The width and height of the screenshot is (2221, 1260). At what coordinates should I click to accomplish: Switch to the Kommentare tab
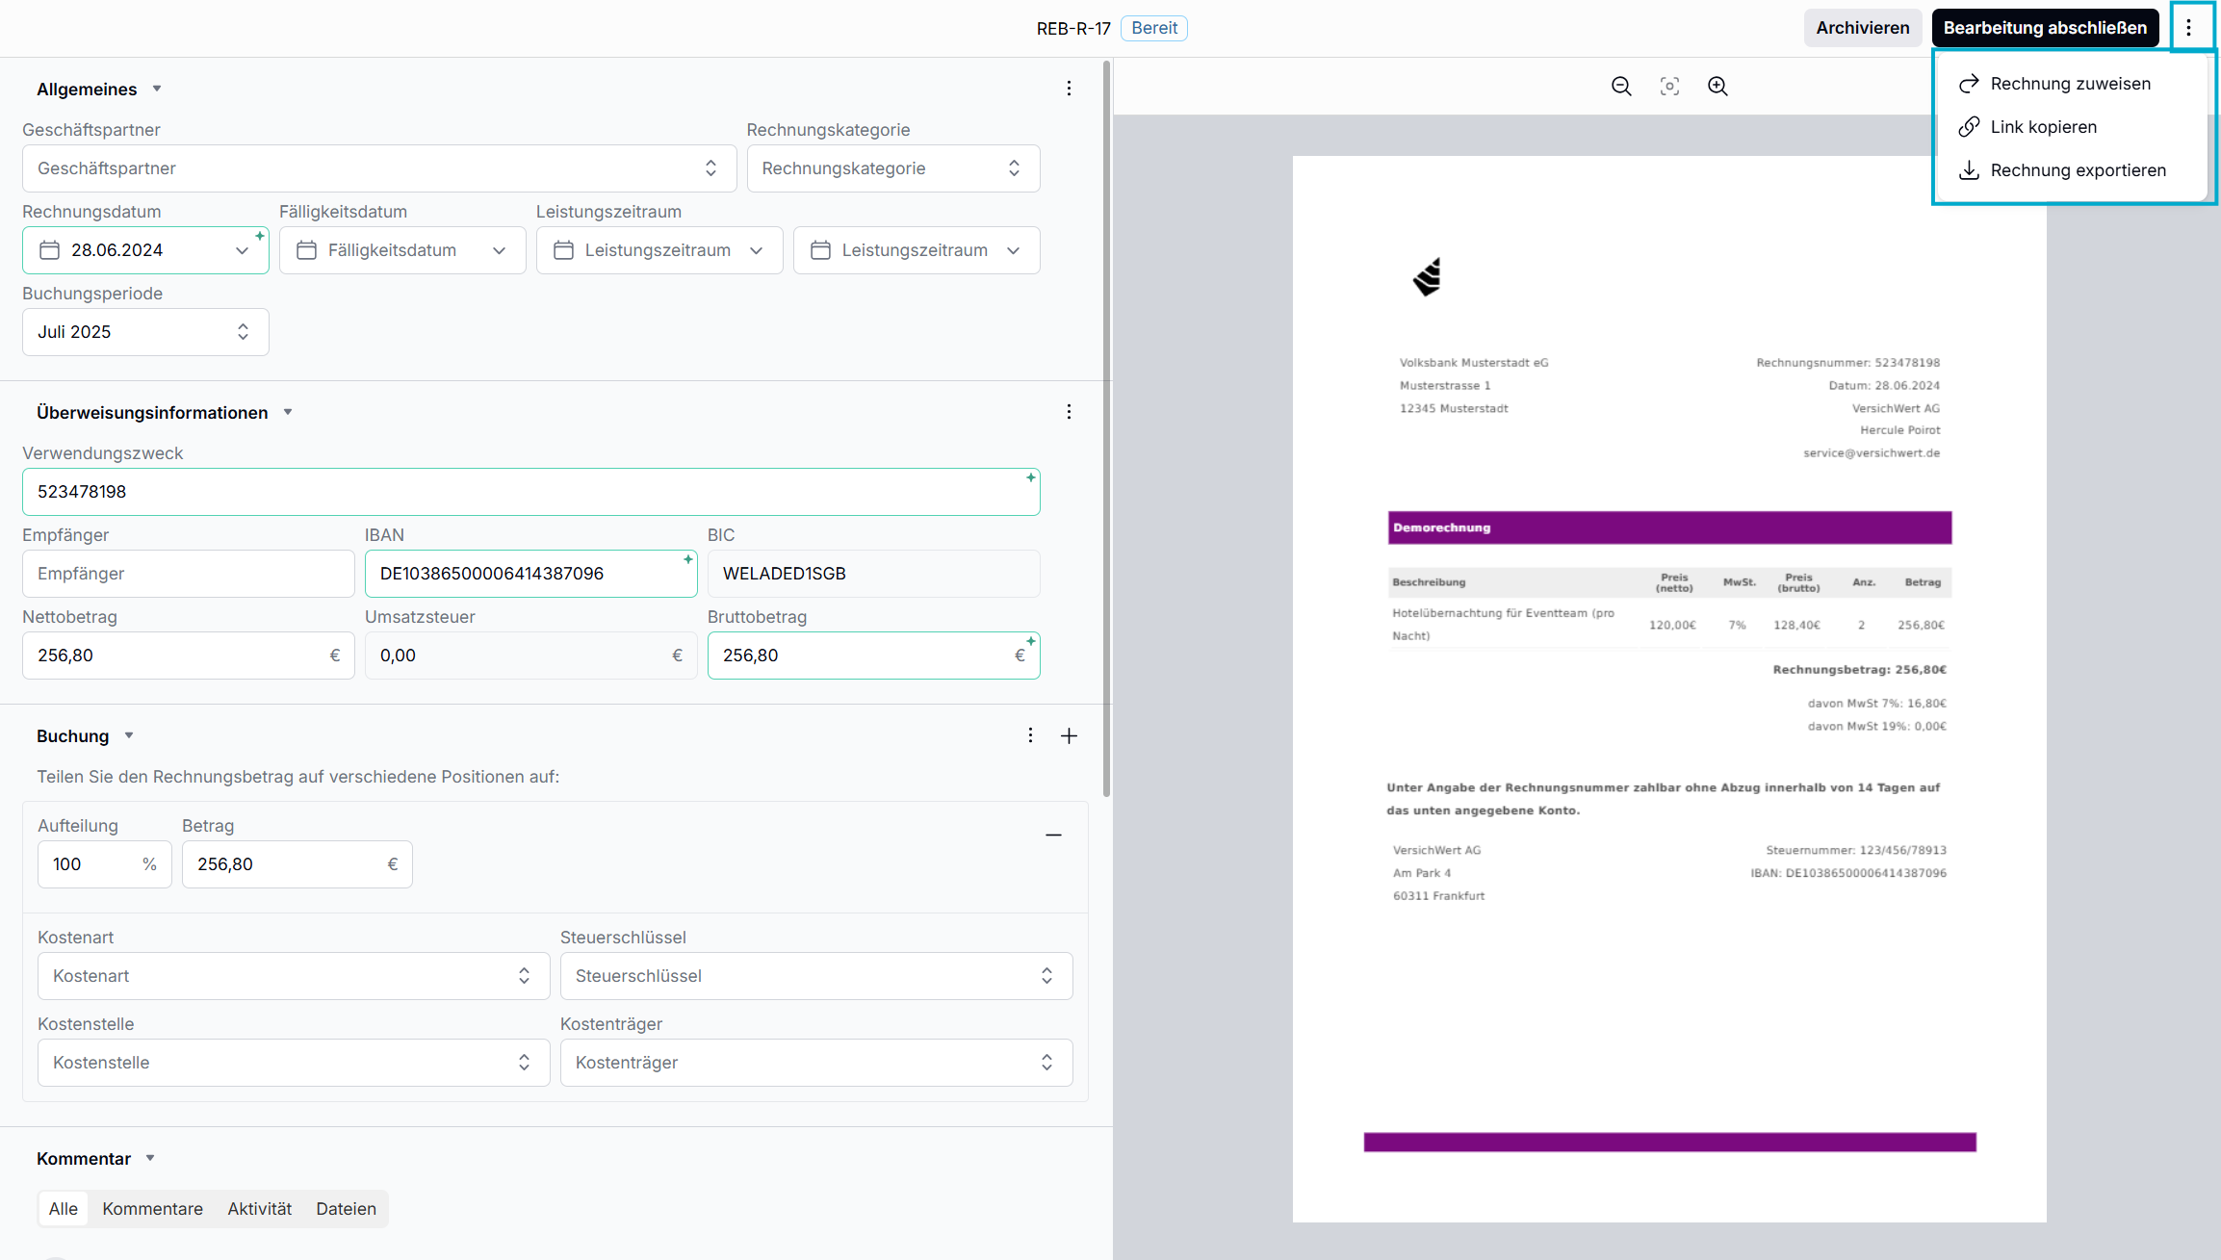(152, 1208)
